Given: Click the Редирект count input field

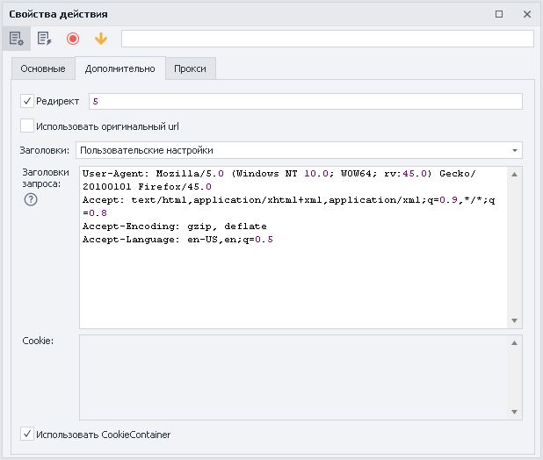Looking at the screenshot, I should coord(305,102).
